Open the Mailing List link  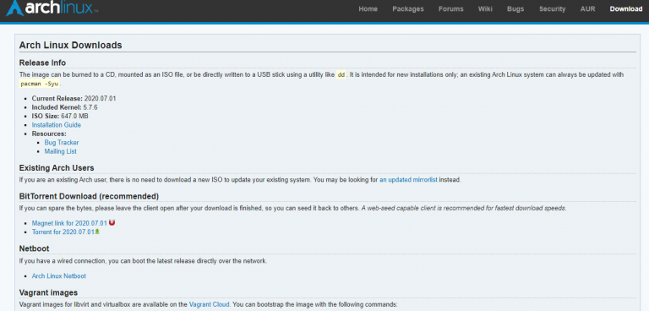pos(61,151)
